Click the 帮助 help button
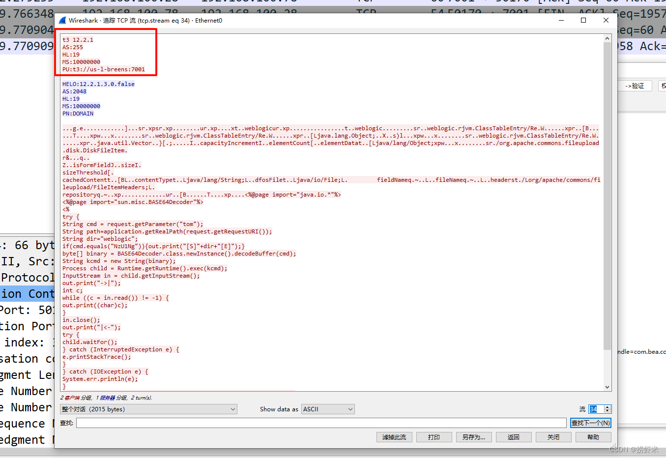 coord(593,437)
